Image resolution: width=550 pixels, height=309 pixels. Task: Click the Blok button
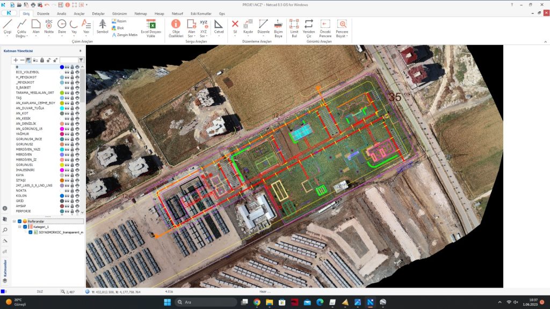pos(118,28)
